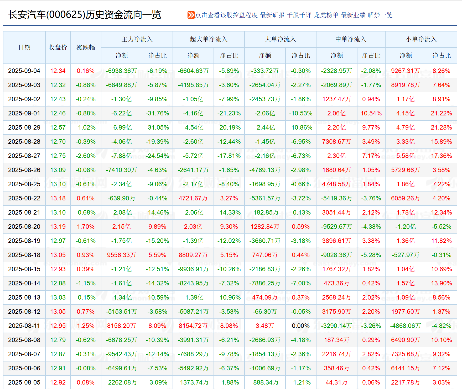This screenshot has height=389, width=462.
Task: Click the 中单净流入 group header
Action: [x=351, y=39]
